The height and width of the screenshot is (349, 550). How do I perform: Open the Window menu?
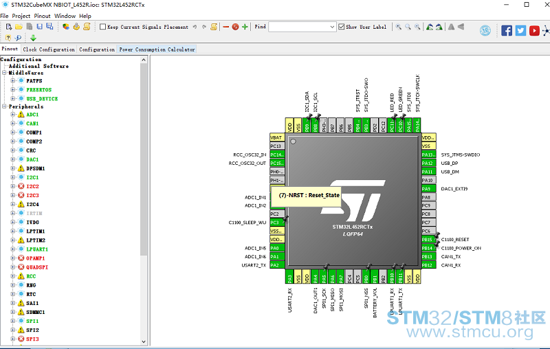pyautogui.click(x=65, y=16)
